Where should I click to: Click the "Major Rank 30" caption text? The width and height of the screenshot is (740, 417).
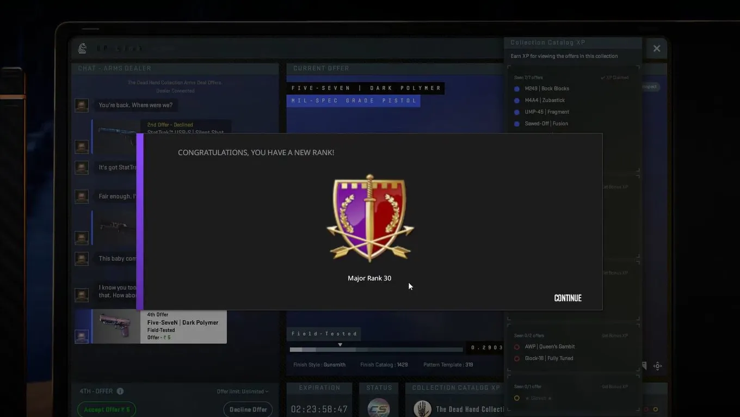pos(369,278)
